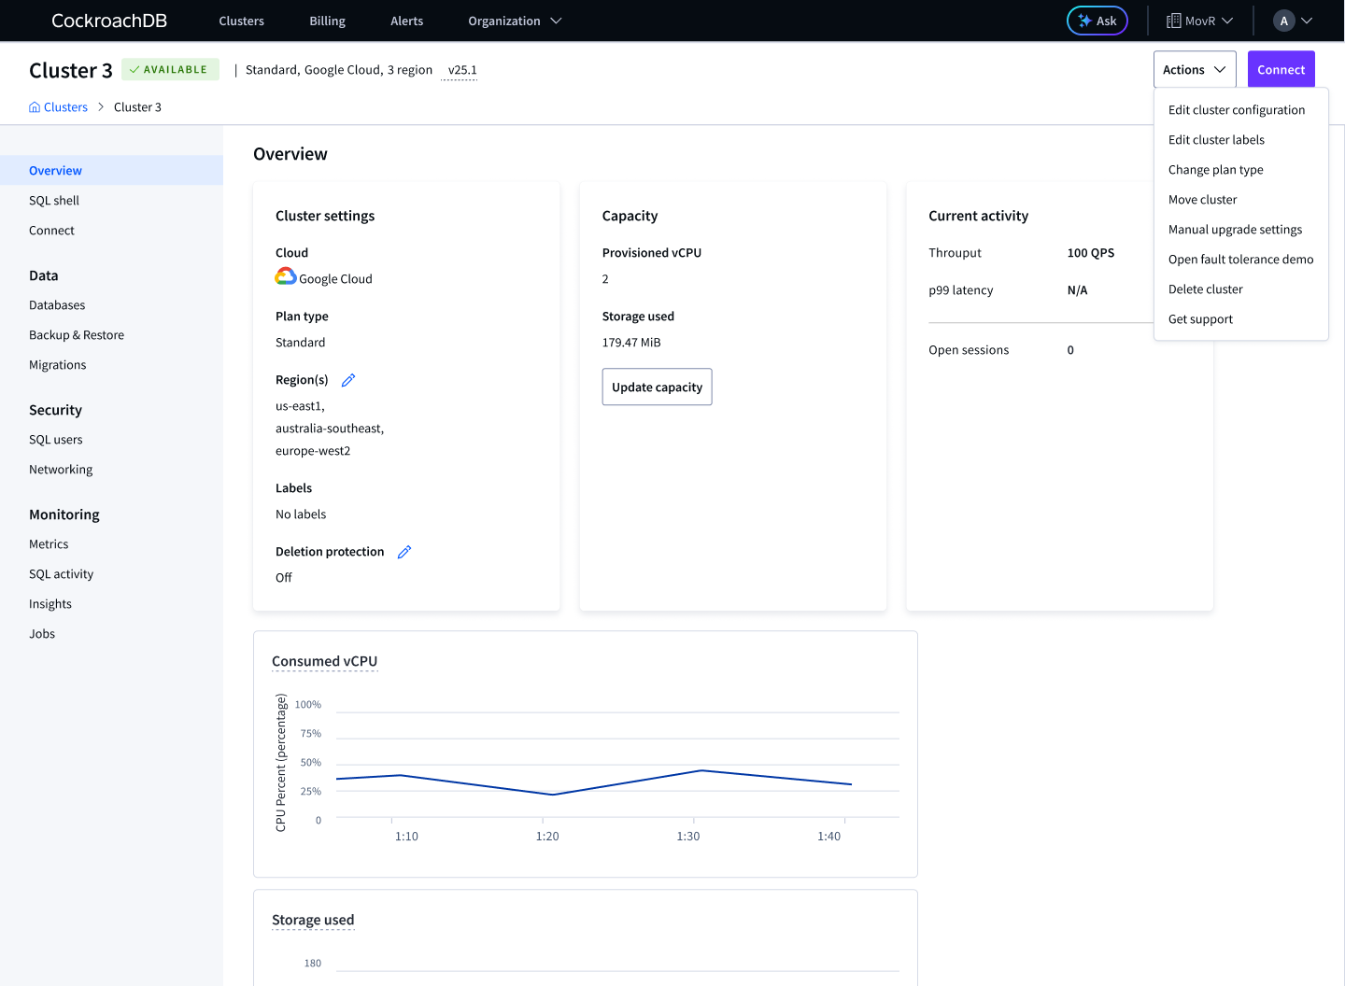The image size is (1345, 986).
Task: Collapse the Actions dropdown
Action: tap(1195, 70)
